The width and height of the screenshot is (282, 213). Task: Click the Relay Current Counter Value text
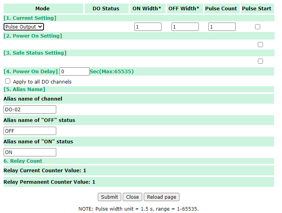(45, 171)
